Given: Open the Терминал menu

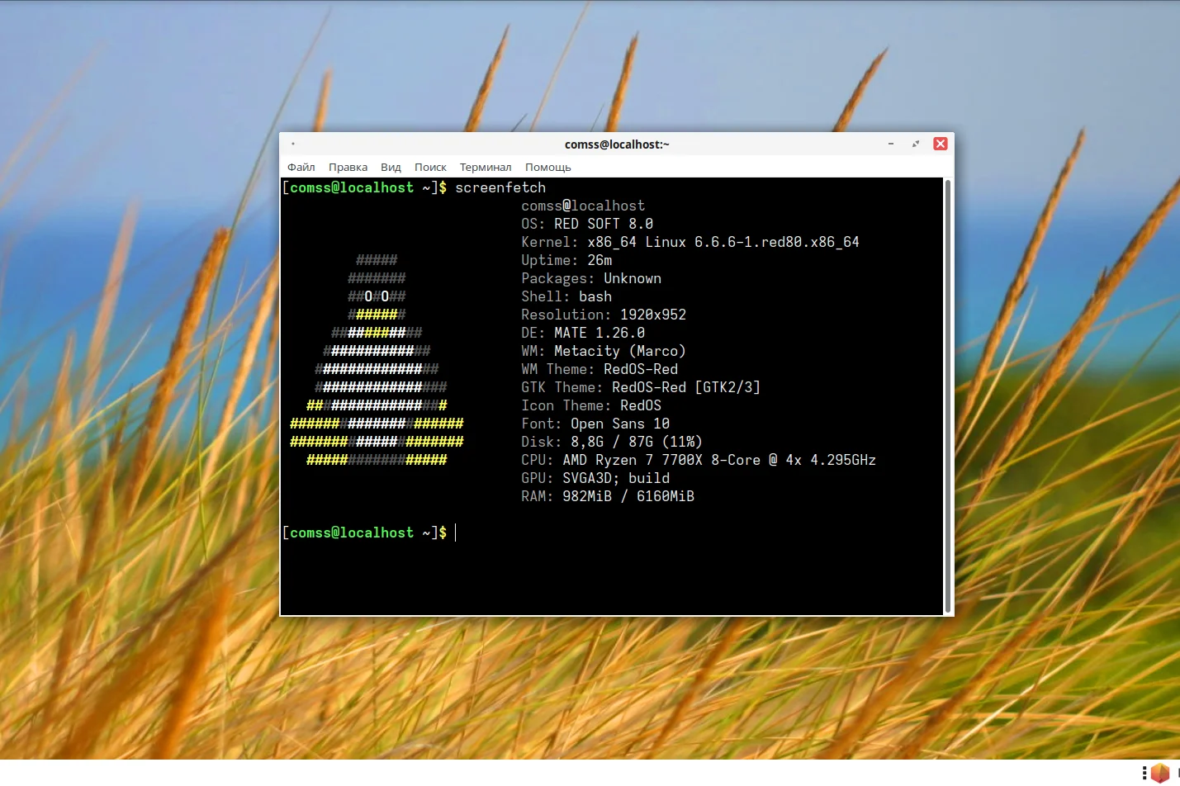Looking at the screenshot, I should pos(486,167).
